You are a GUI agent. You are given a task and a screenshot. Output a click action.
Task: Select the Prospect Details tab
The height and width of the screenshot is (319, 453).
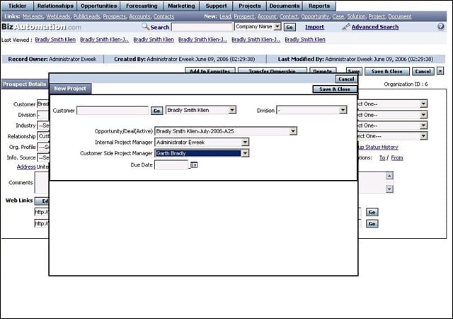click(25, 84)
